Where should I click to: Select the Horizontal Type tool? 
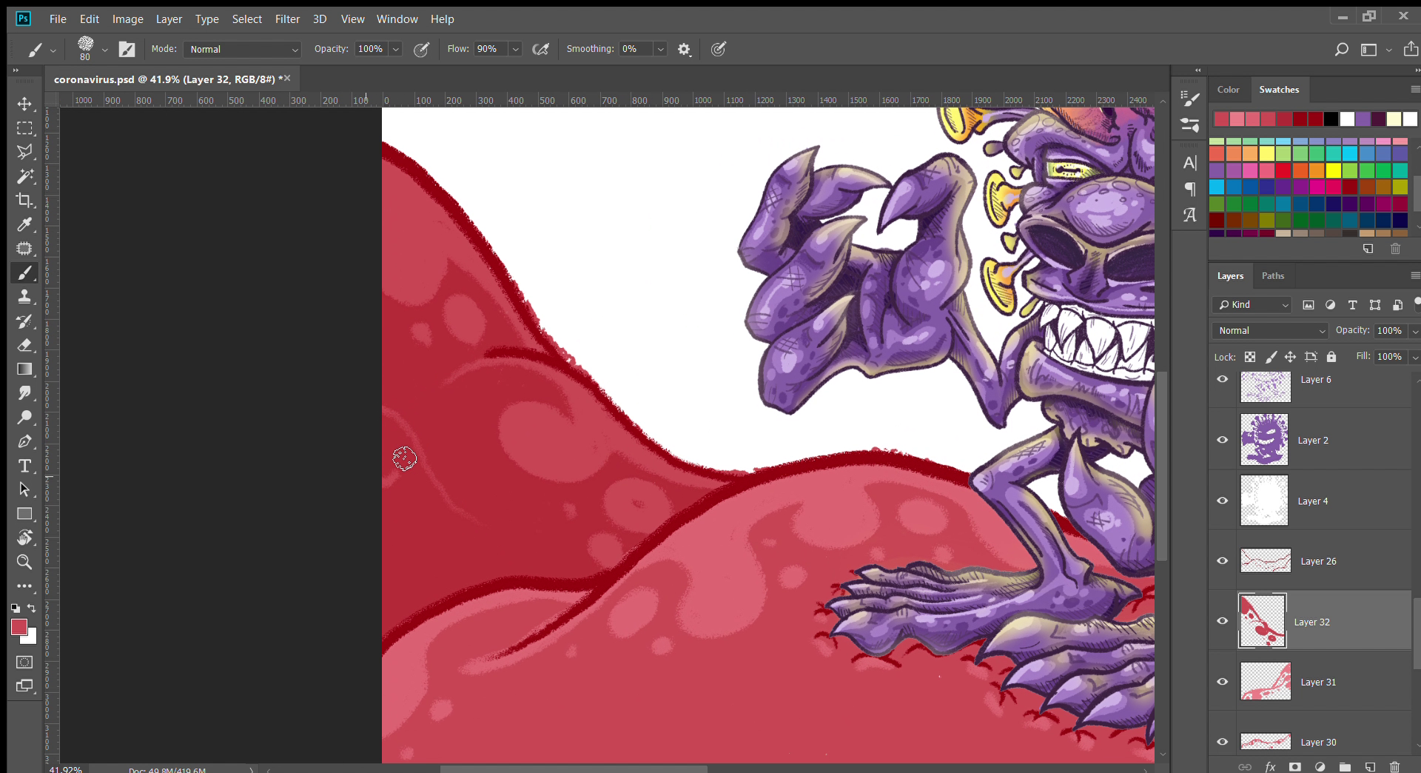tap(24, 466)
